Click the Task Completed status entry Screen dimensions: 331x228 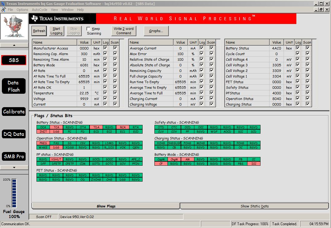[285, 224]
